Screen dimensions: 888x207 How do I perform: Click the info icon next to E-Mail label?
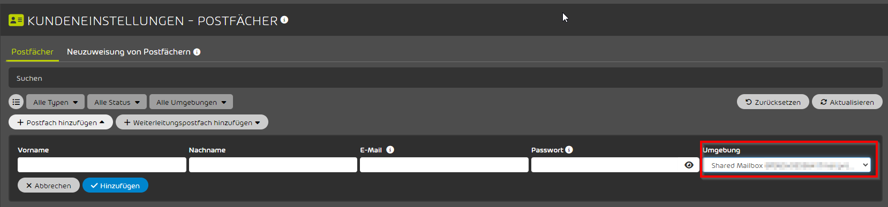point(390,150)
